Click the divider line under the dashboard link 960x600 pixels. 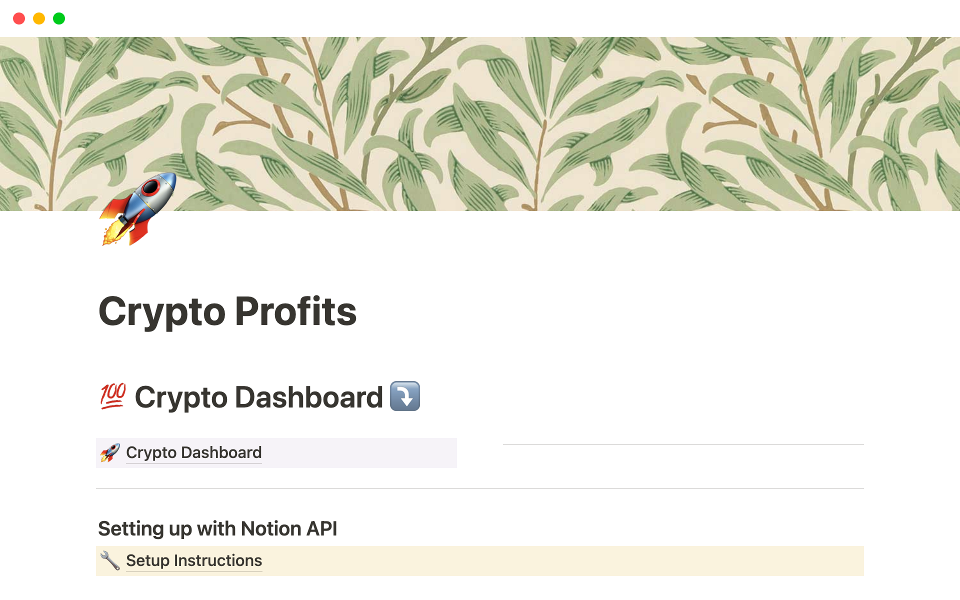click(x=480, y=487)
